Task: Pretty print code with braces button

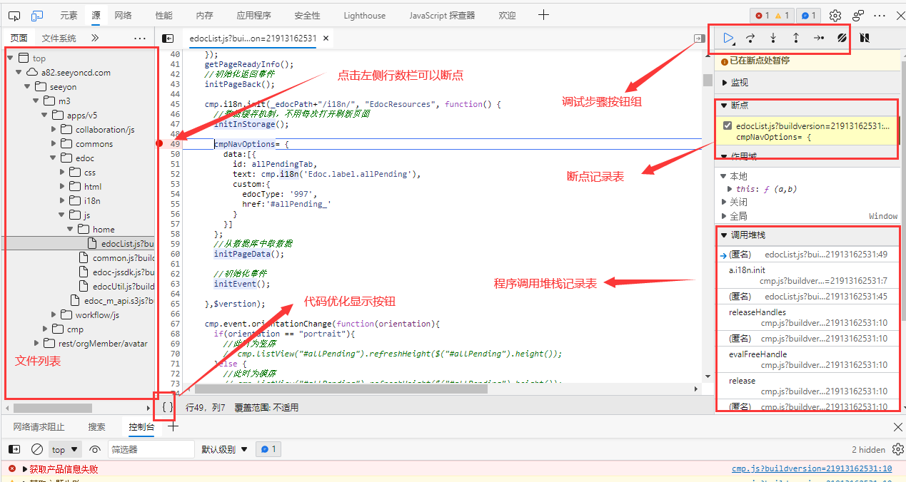Action: (167, 407)
